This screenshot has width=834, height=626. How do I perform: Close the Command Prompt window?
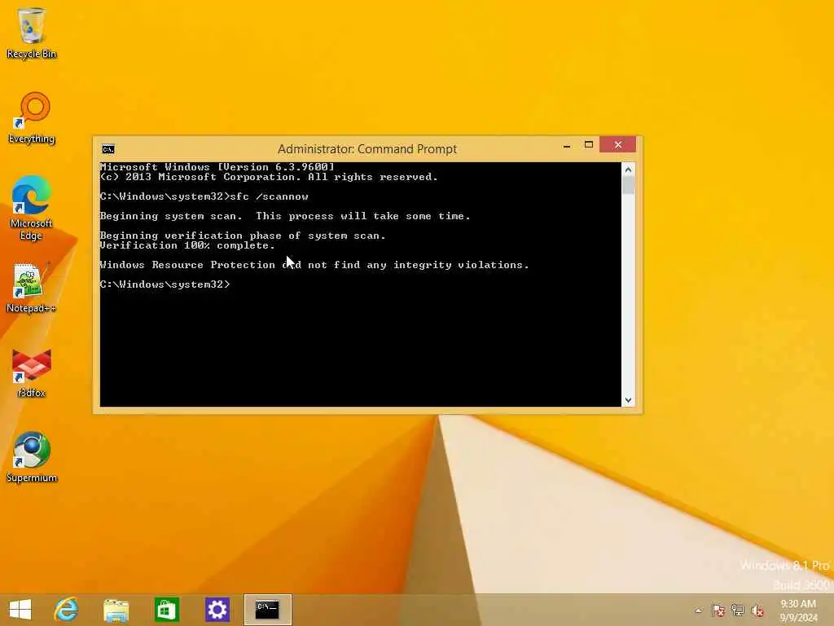pyautogui.click(x=617, y=145)
